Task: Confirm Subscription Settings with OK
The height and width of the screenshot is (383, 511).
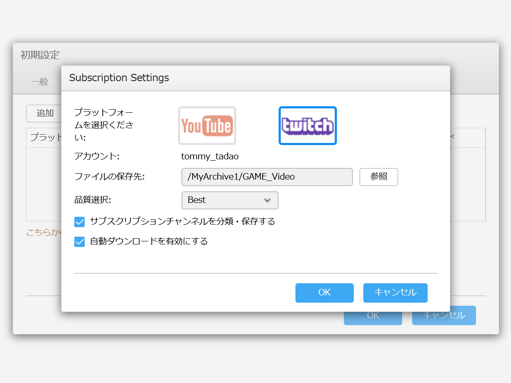Action: tap(324, 293)
